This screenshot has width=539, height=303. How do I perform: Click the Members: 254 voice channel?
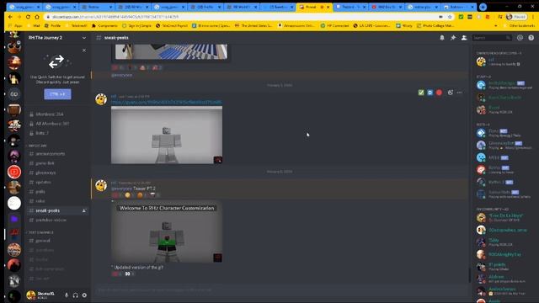50,114
